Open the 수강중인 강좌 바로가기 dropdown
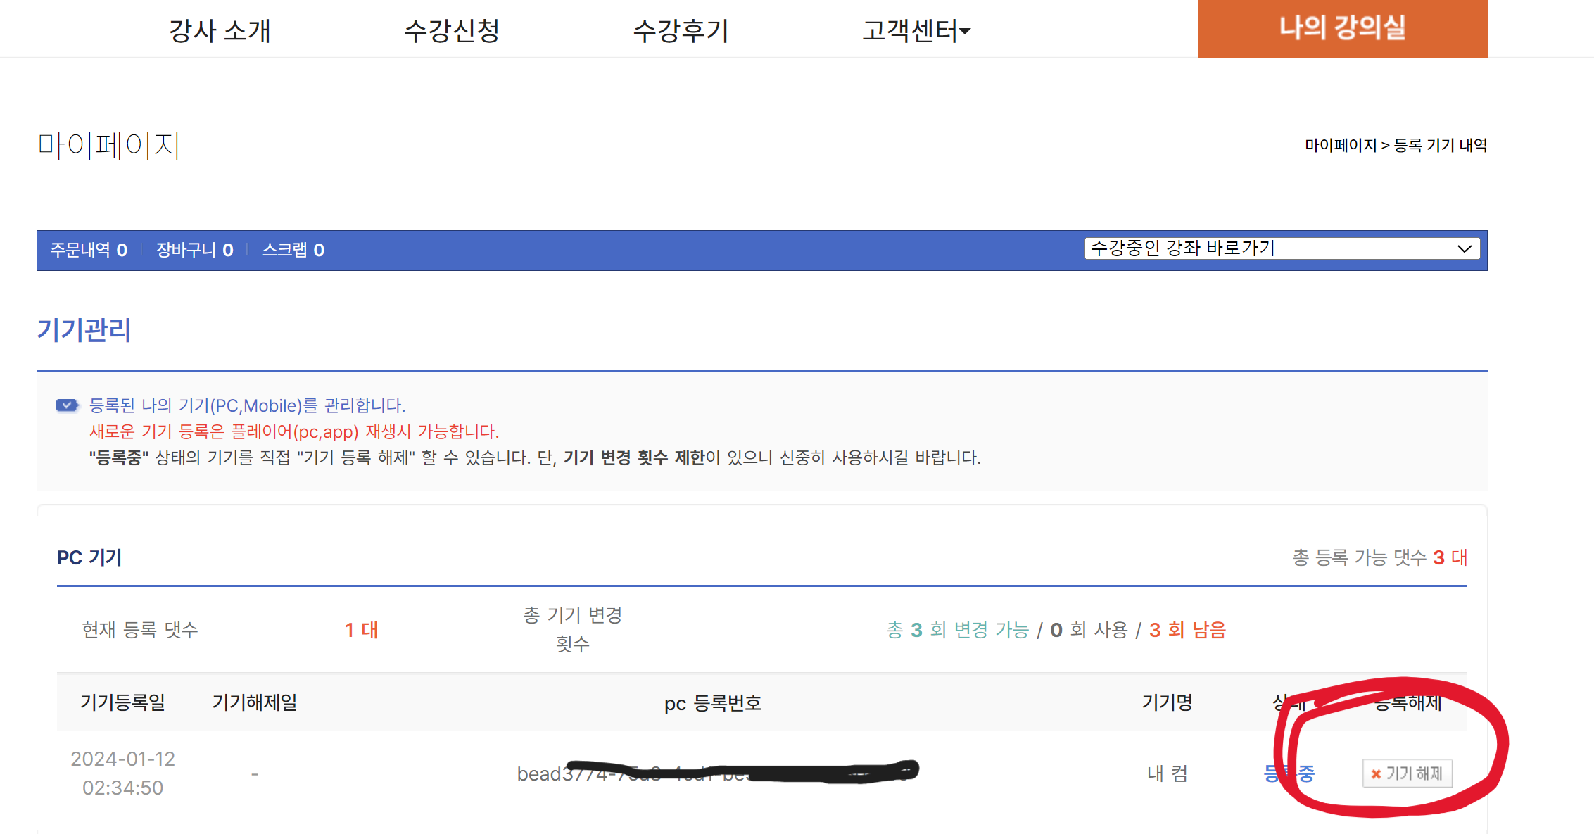The width and height of the screenshot is (1594, 834). pyautogui.click(x=1282, y=248)
